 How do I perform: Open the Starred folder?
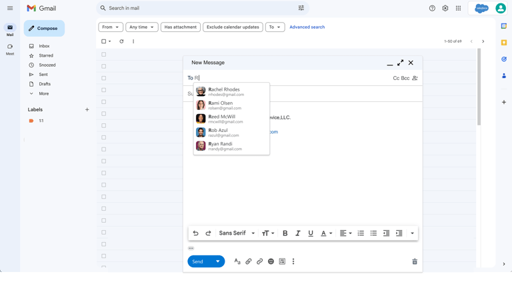pos(46,55)
